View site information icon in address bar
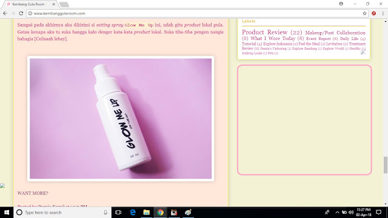388x218 pixels. click(x=30, y=13)
